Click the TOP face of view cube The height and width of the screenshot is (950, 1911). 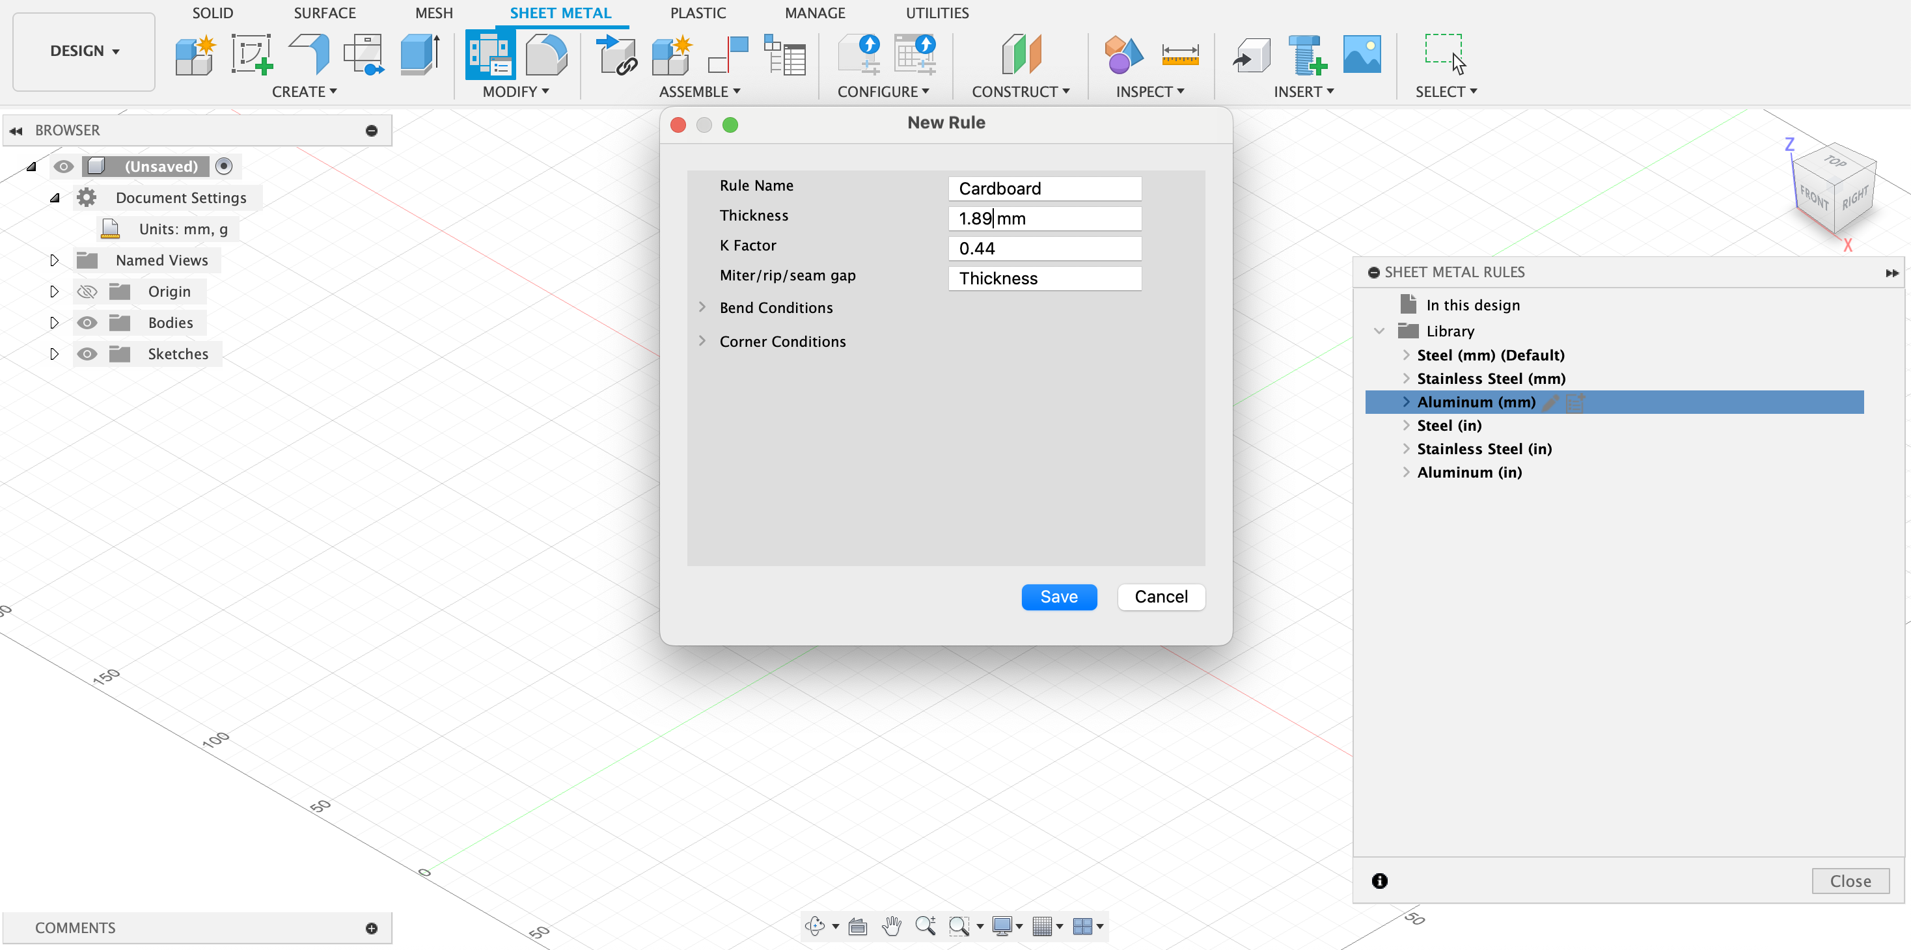[1835, 161]
